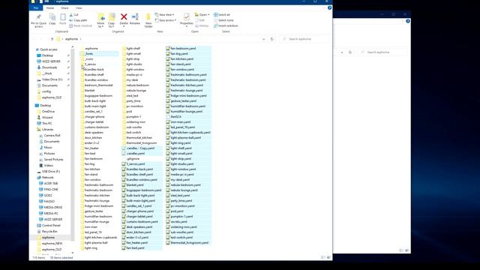Click the Up one level arrow

tap(52, 39)
